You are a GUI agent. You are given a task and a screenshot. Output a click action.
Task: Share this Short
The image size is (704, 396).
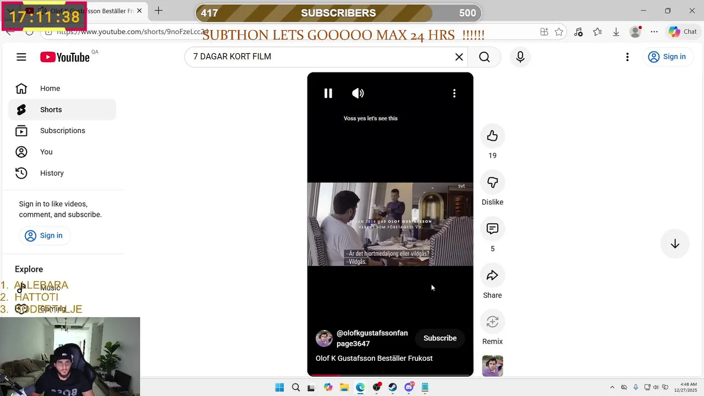tap(492, 275)
